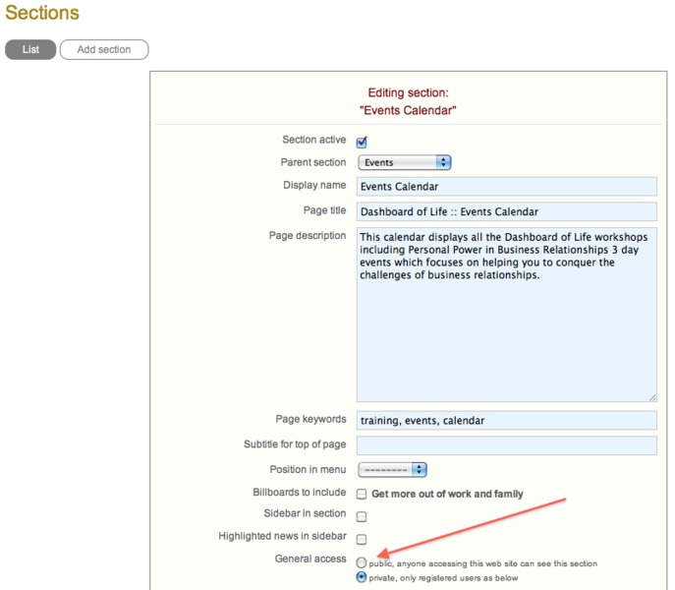Select the Page keywords field
Image resolution: width=675 pixels, height=590 pixels.
[x=507, y=420]
